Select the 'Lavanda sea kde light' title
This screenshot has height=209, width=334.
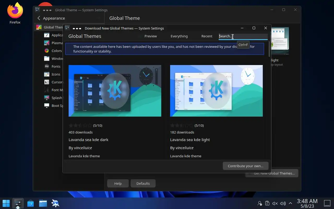190,140
